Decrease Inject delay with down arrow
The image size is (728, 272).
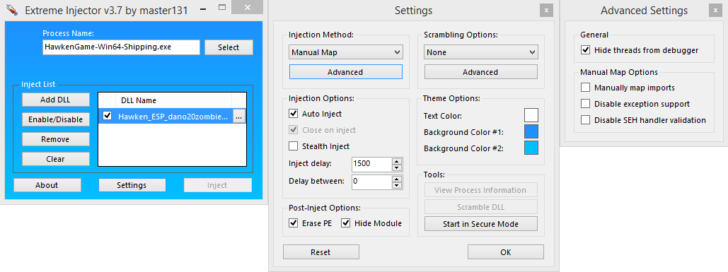(x=396, y=168)
